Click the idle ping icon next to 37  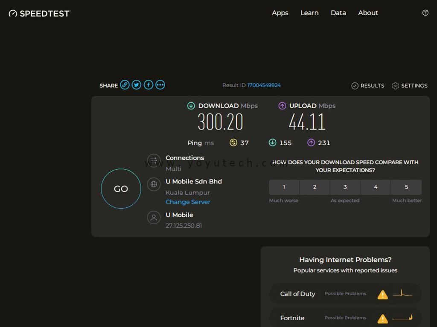point(233,143)
